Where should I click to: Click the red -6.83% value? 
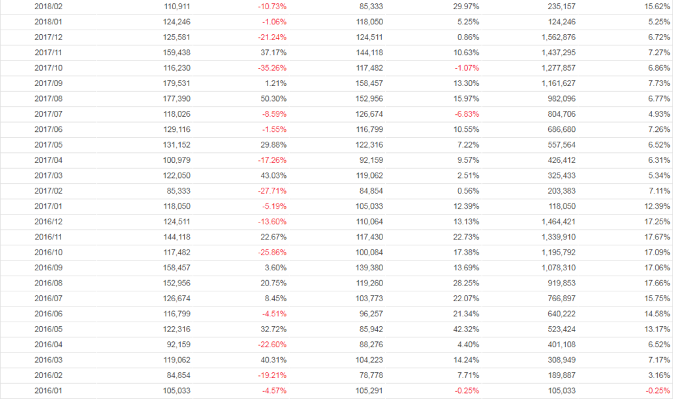click(467, 114)
